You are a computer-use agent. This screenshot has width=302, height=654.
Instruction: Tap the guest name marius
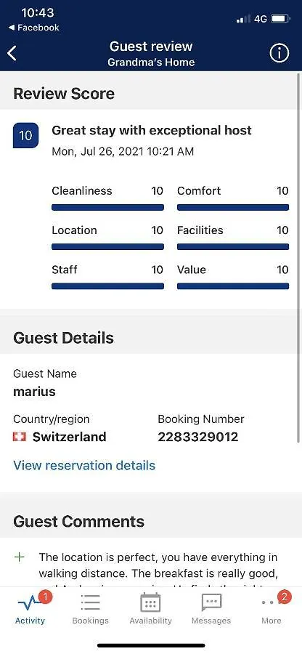click(34, 392)
